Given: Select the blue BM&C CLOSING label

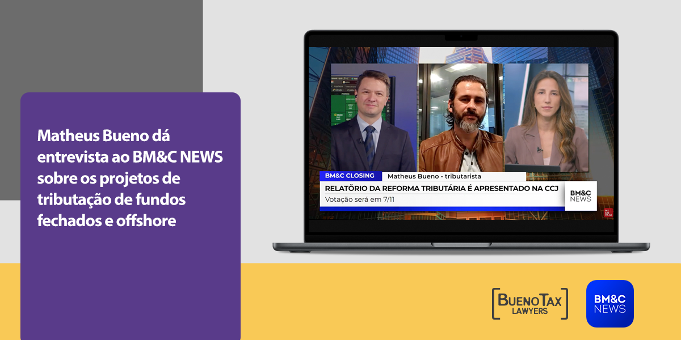Looking at the screenshot, I should pyautogui.click(x=350, y=176).
